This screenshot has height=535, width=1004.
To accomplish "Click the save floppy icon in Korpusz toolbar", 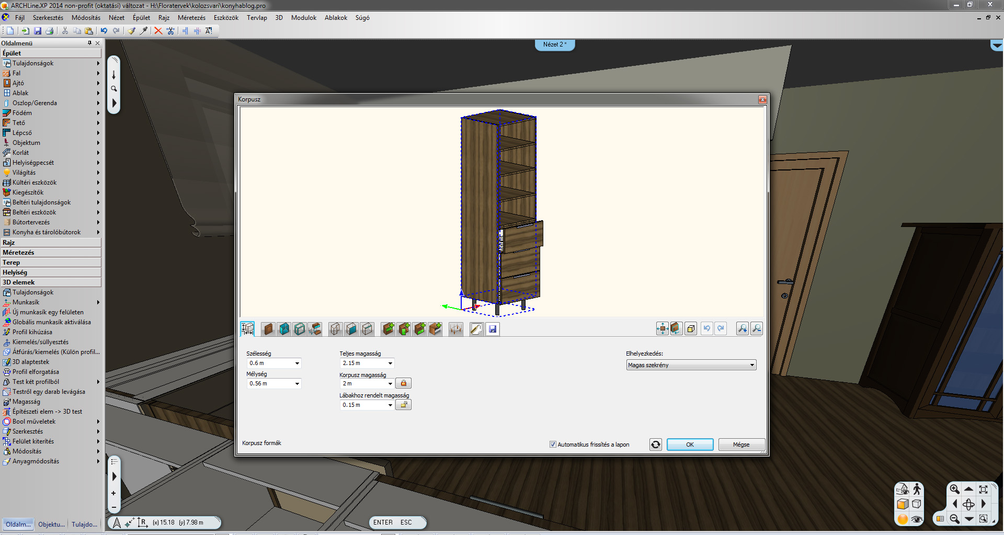I will 492,329.
